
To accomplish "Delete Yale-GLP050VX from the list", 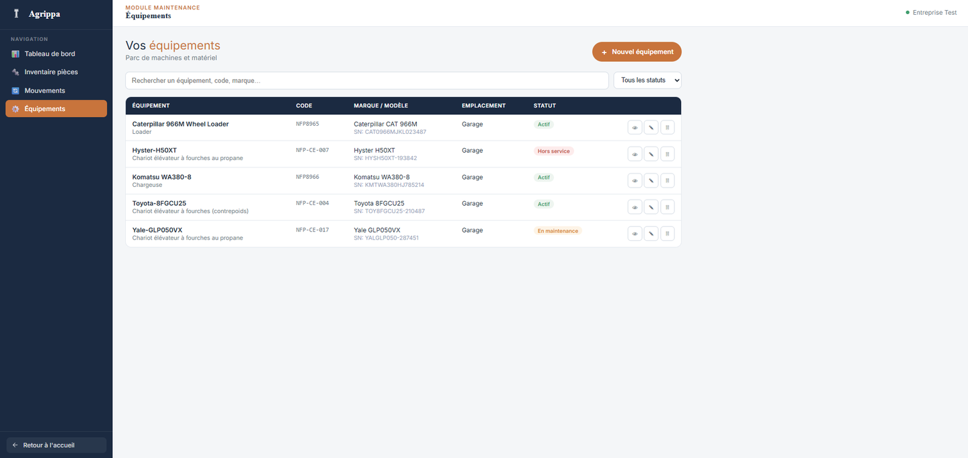I will pos(668,234).
